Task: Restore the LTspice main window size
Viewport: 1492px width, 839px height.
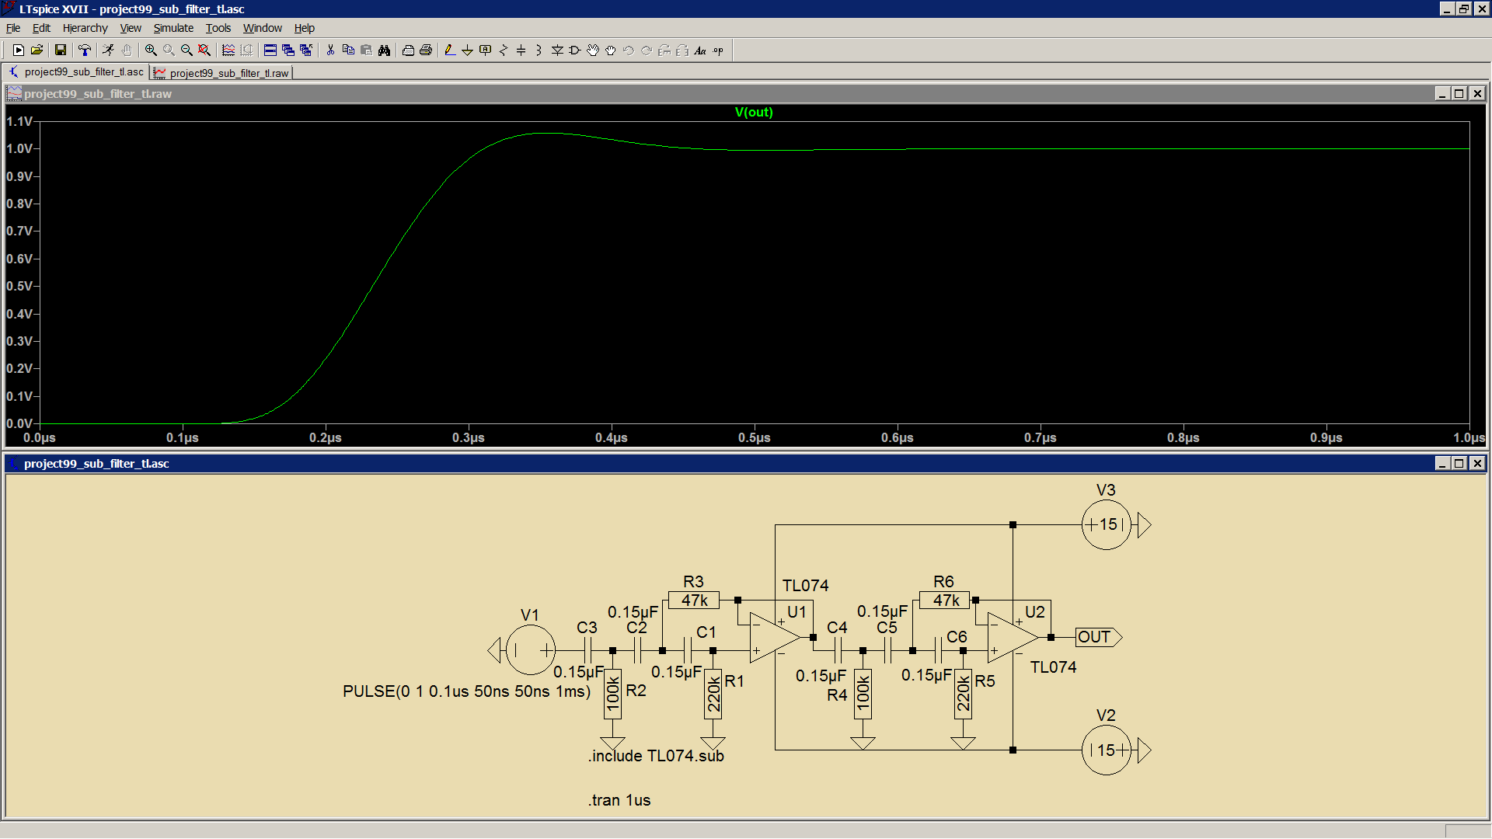Action: (x=1463, y=9)
